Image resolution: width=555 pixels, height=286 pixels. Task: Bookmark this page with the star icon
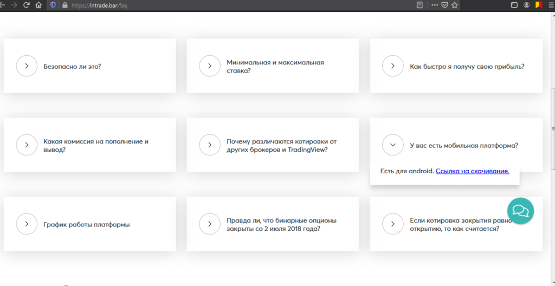click(x=455, y=5)
